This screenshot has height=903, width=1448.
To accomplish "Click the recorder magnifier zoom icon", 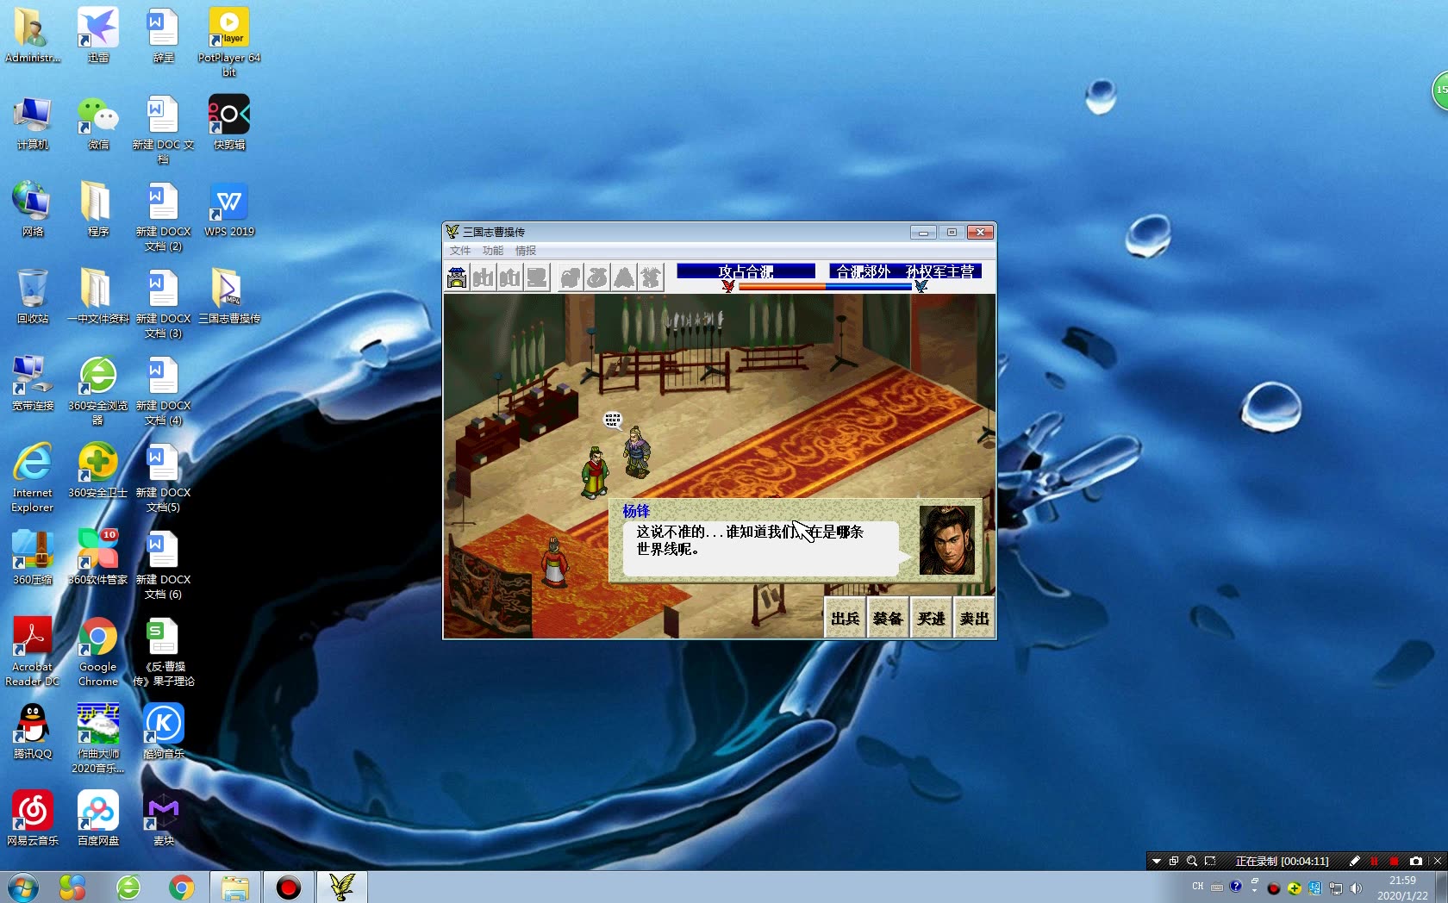I will (x=1192, y=861).
